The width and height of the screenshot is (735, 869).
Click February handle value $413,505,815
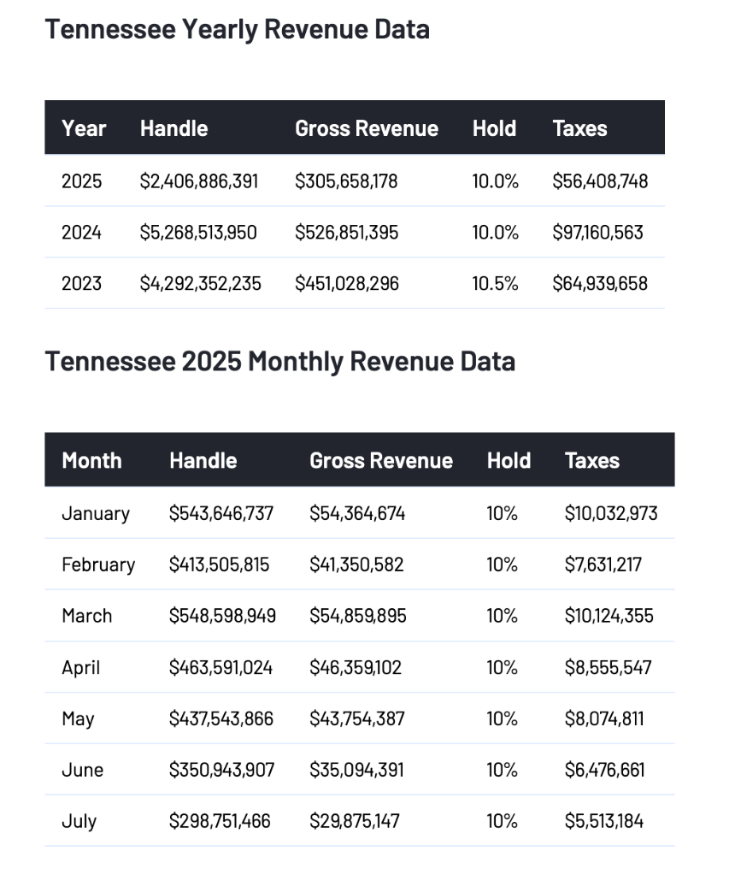pos(219,565)
